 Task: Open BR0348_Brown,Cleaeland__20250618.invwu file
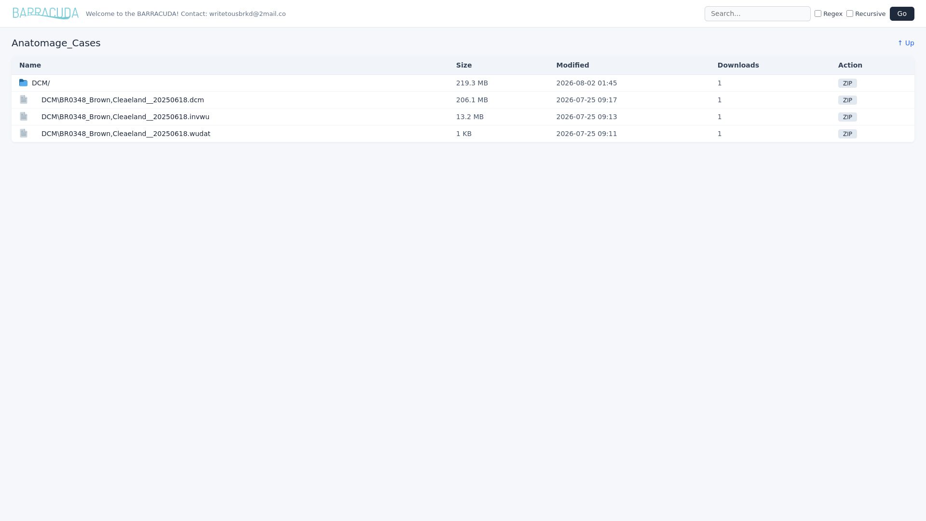click(125, 117)
